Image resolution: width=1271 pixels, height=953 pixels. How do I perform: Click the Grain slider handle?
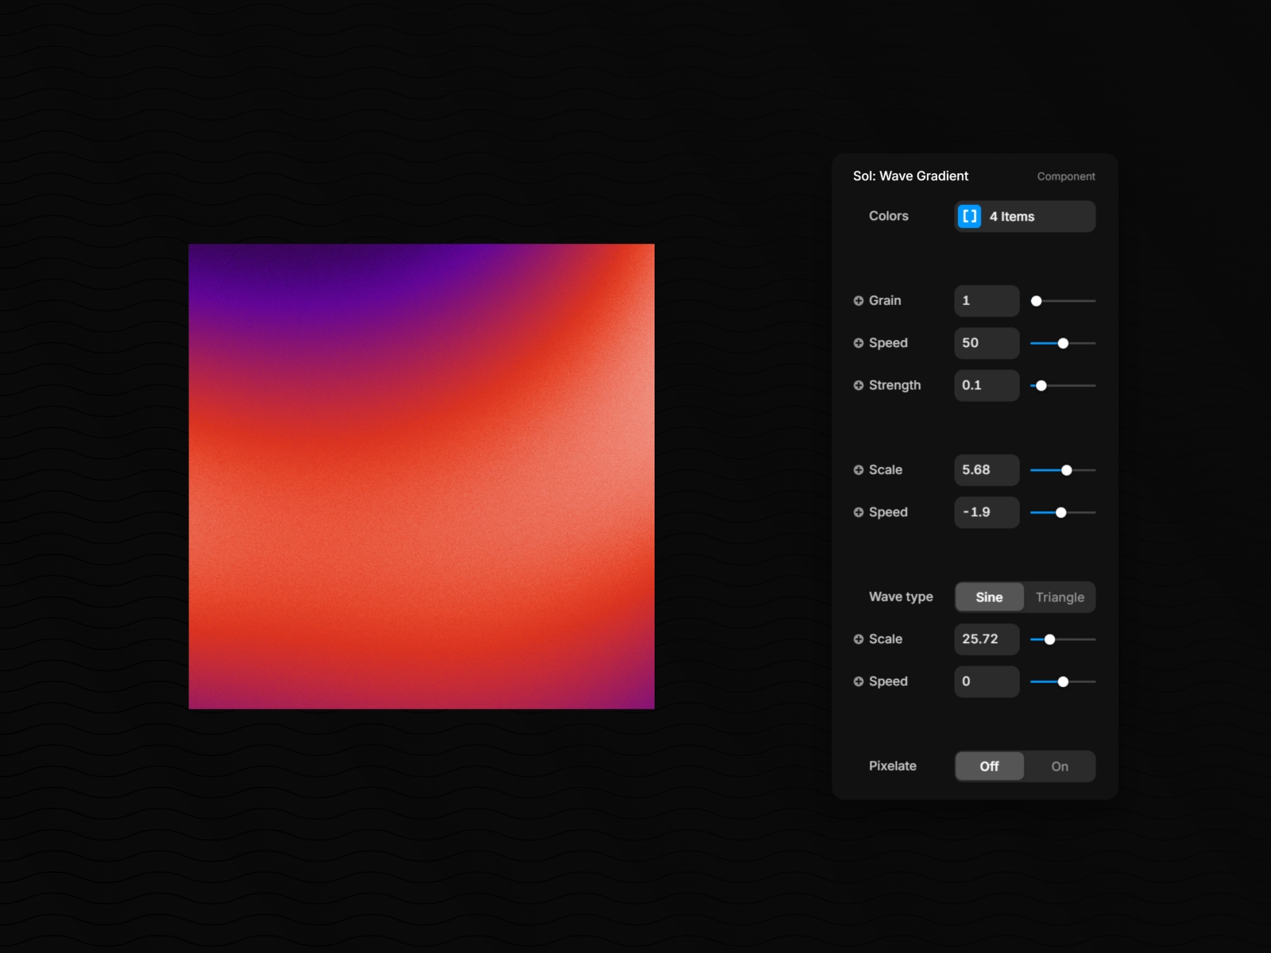tap(1036, 300)
